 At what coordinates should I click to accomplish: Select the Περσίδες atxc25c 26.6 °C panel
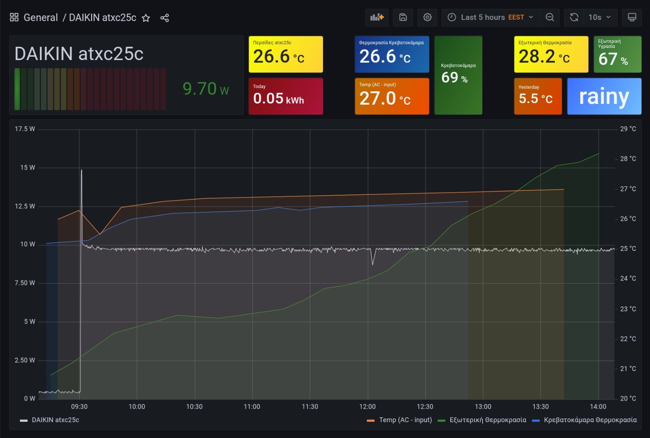286,54
